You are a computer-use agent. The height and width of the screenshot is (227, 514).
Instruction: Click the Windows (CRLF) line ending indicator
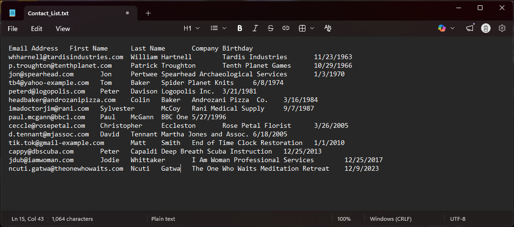[x=391, y=219]
